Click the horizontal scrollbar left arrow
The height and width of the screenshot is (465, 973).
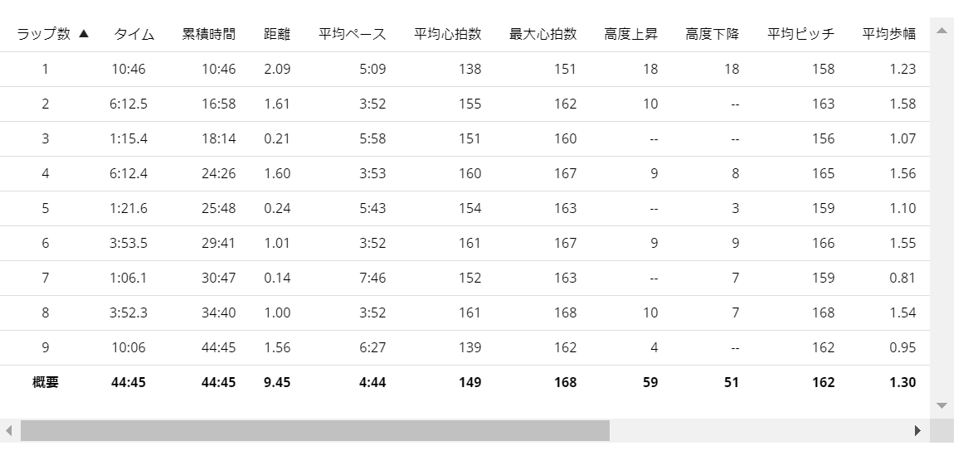8,430
